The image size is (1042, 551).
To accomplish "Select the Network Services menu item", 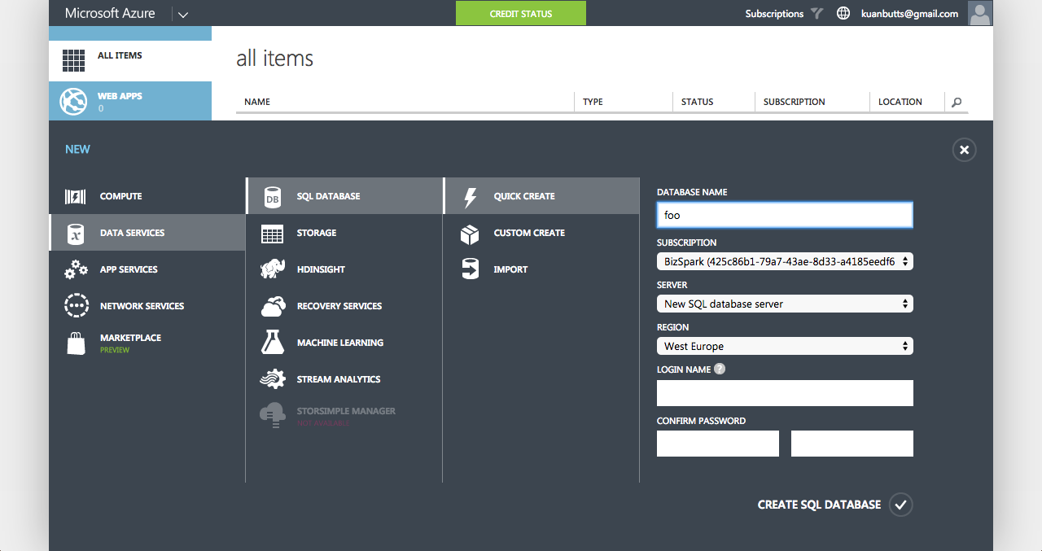I will [x=147, y=306].
